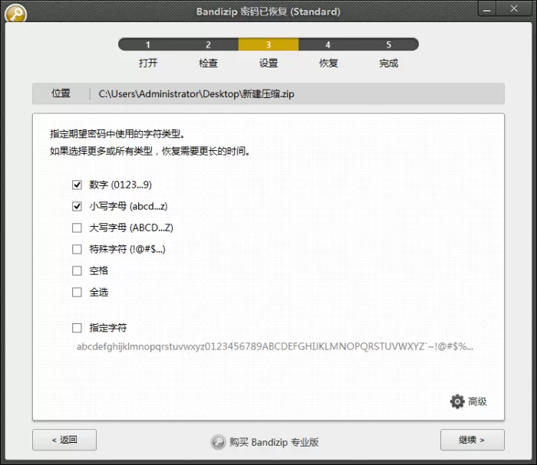Tick the 空格 checkbox
The width and height of the screenshot is (537, 465).
(77, 270)
